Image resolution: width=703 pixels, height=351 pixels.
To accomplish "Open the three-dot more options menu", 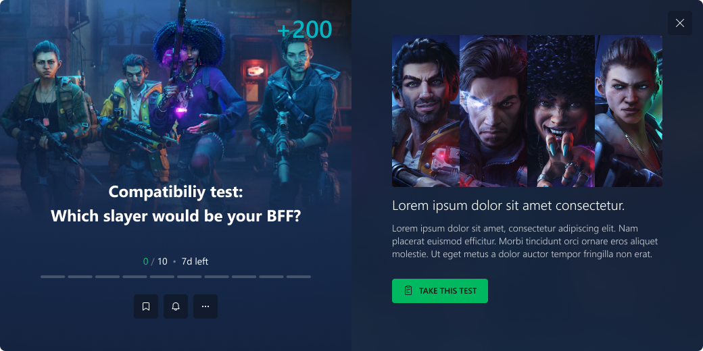I will point(205,306).
